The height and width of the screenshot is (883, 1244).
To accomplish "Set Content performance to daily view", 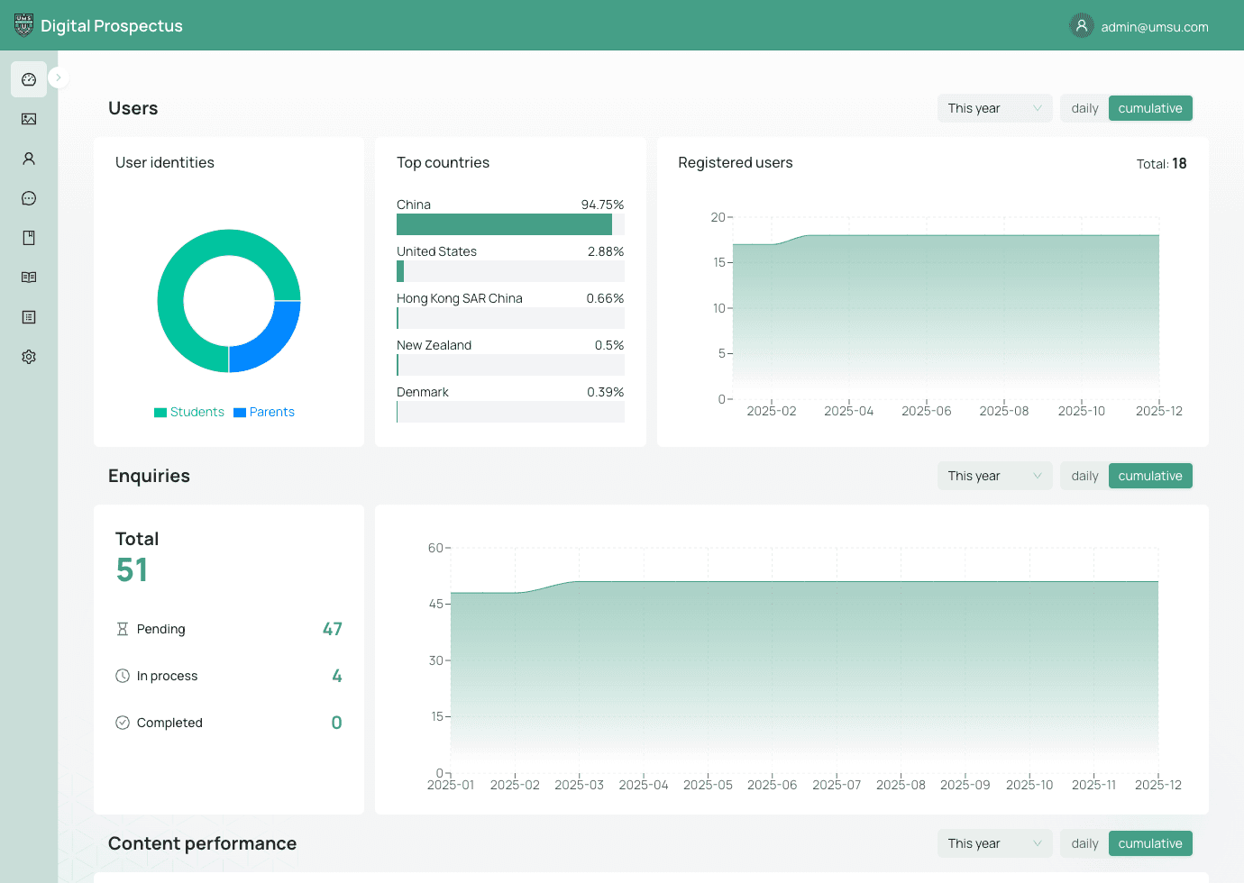I will (1084, 843).
